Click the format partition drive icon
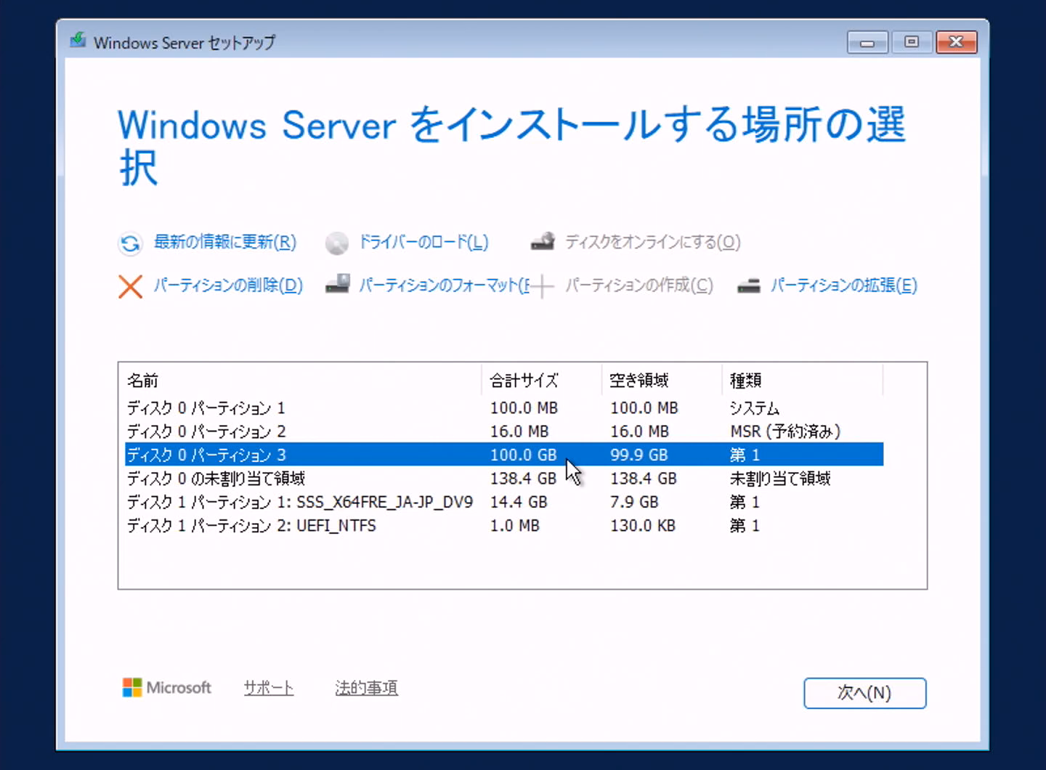1046x770 pixels. [337, 285]
